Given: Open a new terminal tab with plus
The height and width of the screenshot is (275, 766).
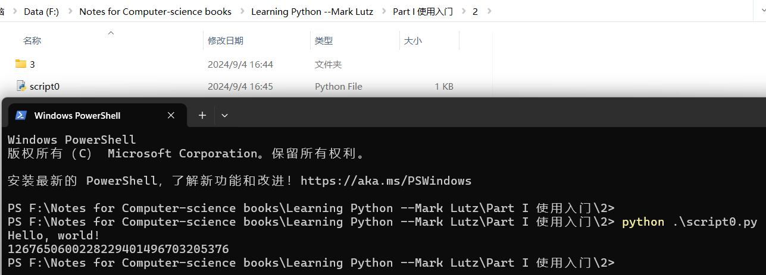Looking at the screenshot, I should point(202,115).
